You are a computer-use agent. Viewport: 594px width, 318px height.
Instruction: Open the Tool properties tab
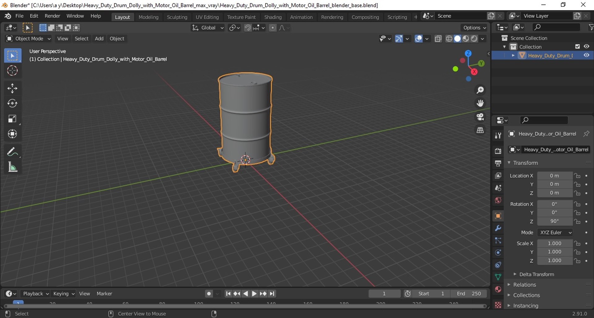coord(498,135)
